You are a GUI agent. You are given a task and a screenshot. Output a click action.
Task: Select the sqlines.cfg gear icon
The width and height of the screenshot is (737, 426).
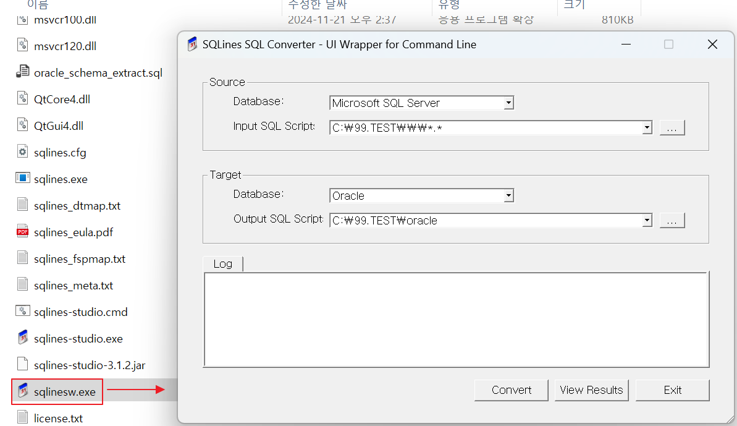23,151
